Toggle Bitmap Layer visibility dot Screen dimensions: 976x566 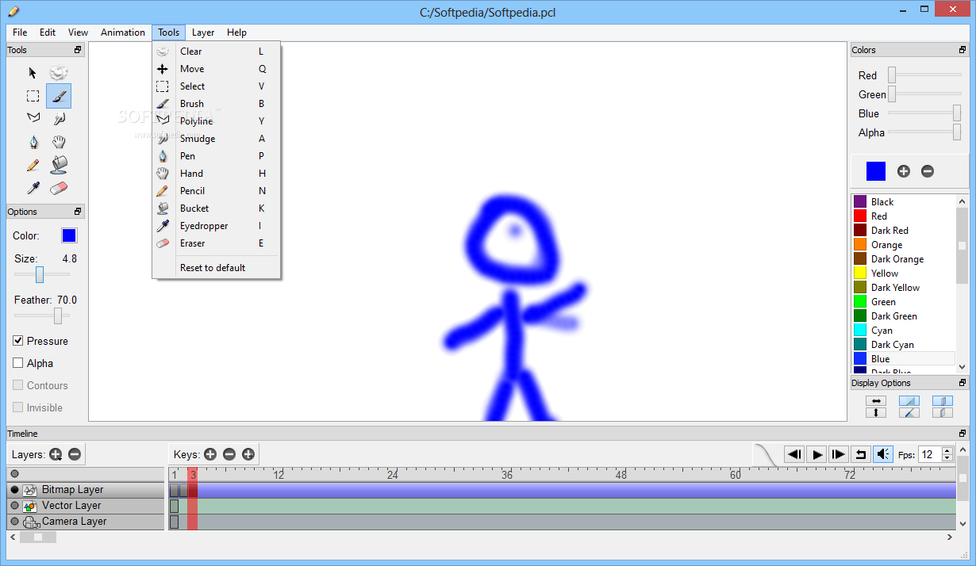[14, 490]
